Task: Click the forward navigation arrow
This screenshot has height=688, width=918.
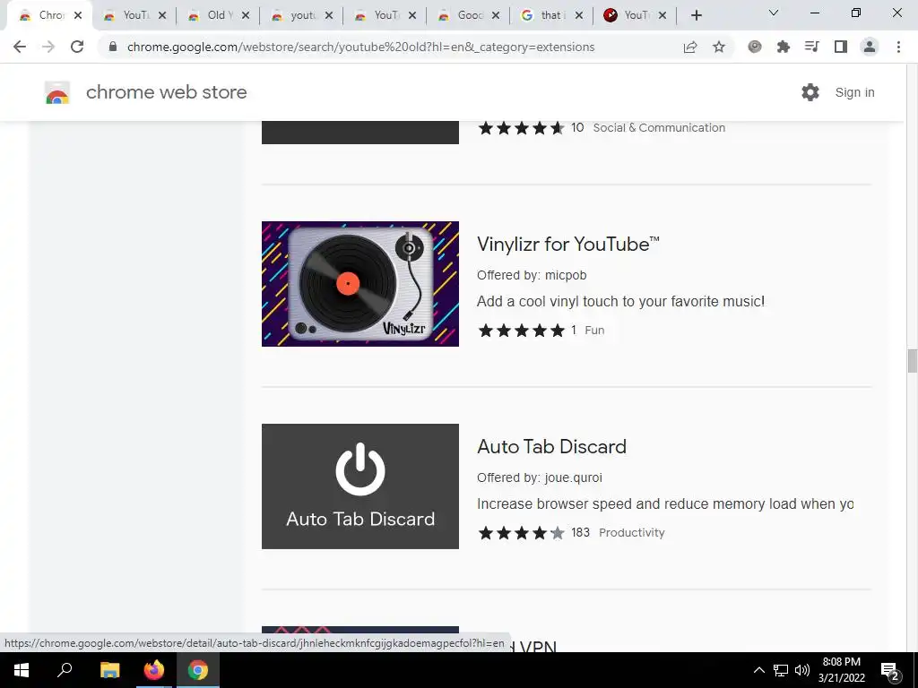Action: click(48, 47)
